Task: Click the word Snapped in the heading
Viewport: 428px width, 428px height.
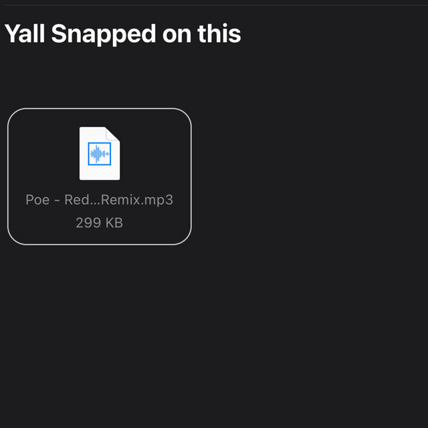Action: (x=103, y=34)
